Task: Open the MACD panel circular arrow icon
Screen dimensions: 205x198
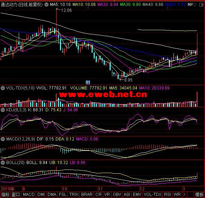Action: coord(3,139)
